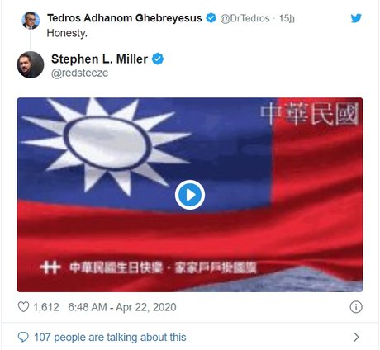
Task: Open Tedros Adhanom Ghebreyesus name link
Action: pos(125,18)
